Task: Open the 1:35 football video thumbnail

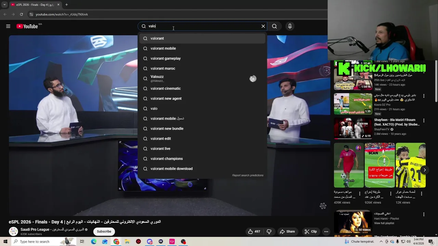Action: (x=353, y=104)
